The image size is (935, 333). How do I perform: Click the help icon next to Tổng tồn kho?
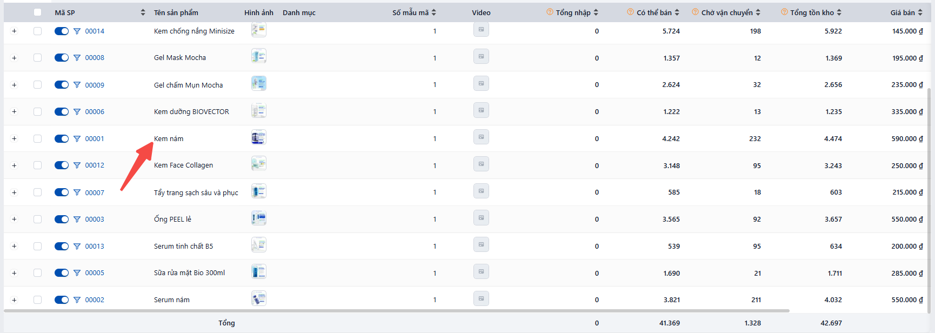click(x=784, y=12)
